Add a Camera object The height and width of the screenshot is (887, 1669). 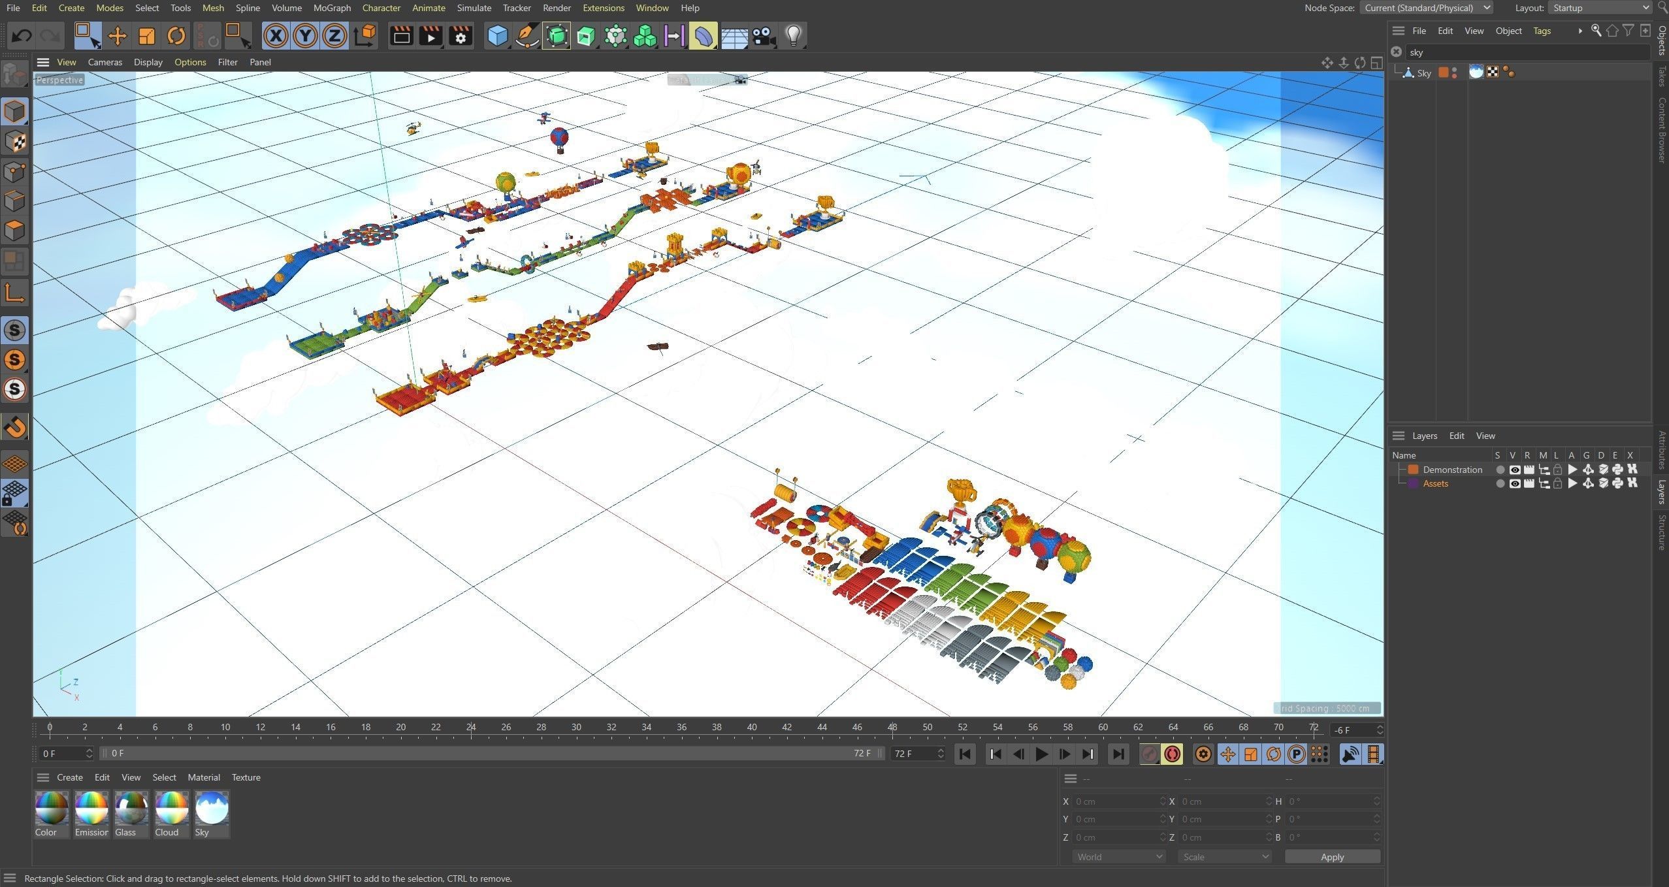tap(763, 35)
